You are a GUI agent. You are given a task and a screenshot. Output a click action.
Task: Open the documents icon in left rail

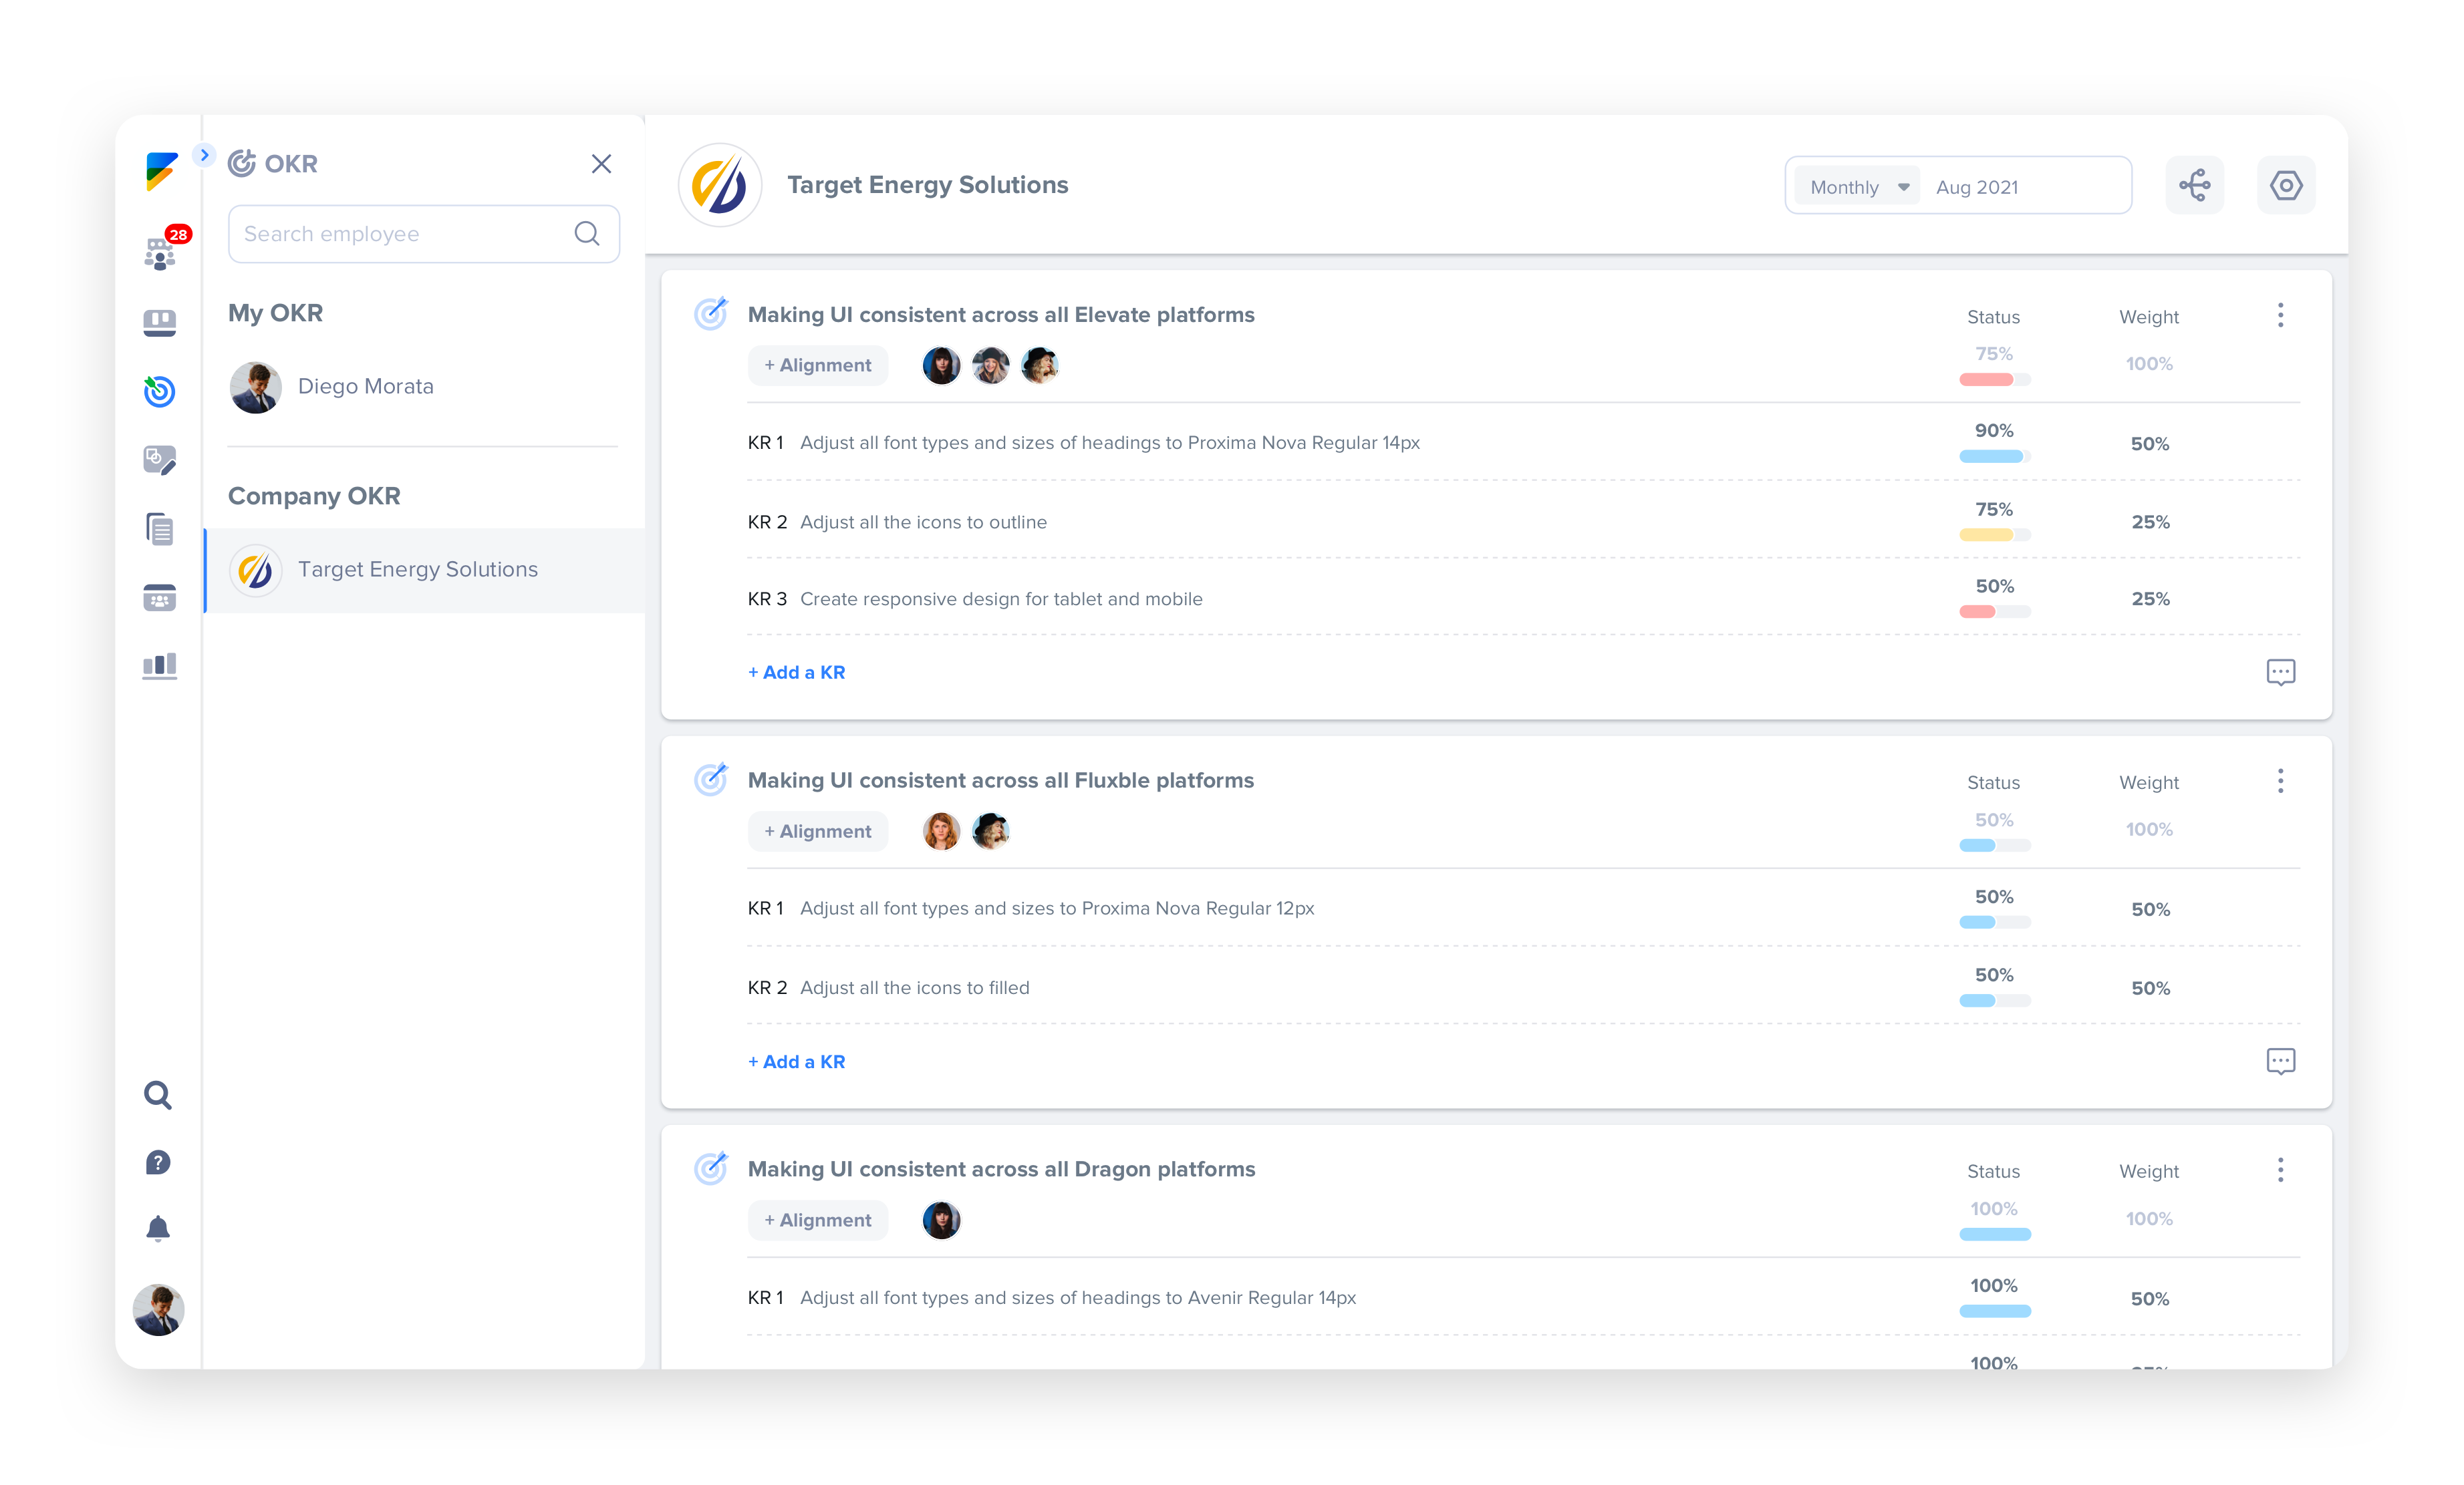click(x=160, y=528)
